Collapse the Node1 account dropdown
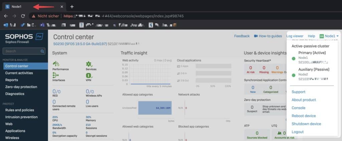 [329, 36]
